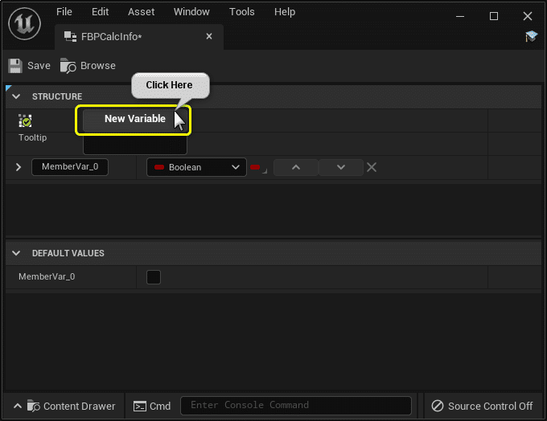Open the Cmd console type selector
This screenshot has width=547, height=421.
coord(152,406)
